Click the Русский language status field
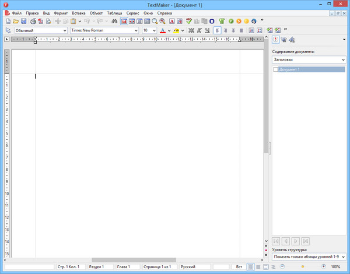 coord(194,266)
